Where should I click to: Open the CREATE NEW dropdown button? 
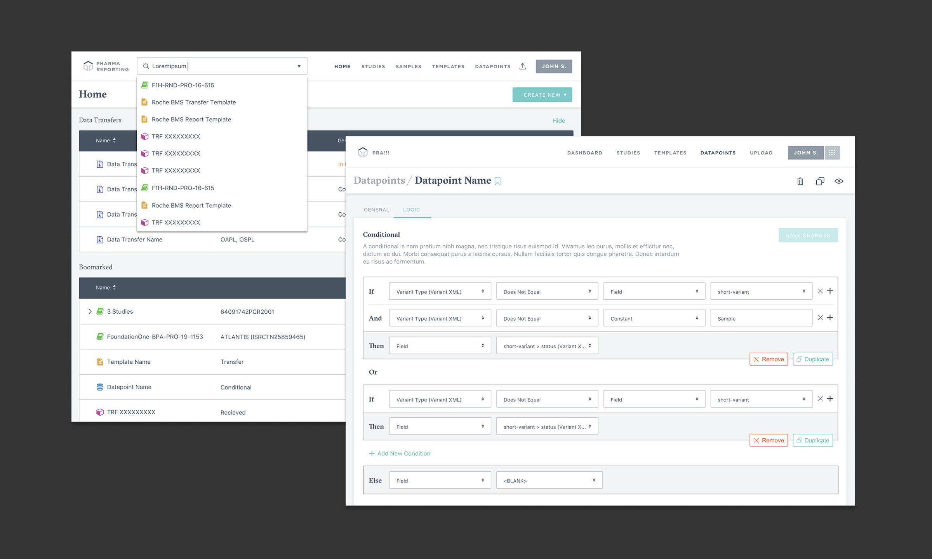click(x=542, y=95)
